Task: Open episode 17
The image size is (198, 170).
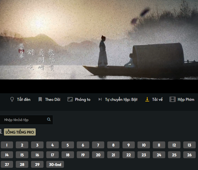Action: click(53, 155)
